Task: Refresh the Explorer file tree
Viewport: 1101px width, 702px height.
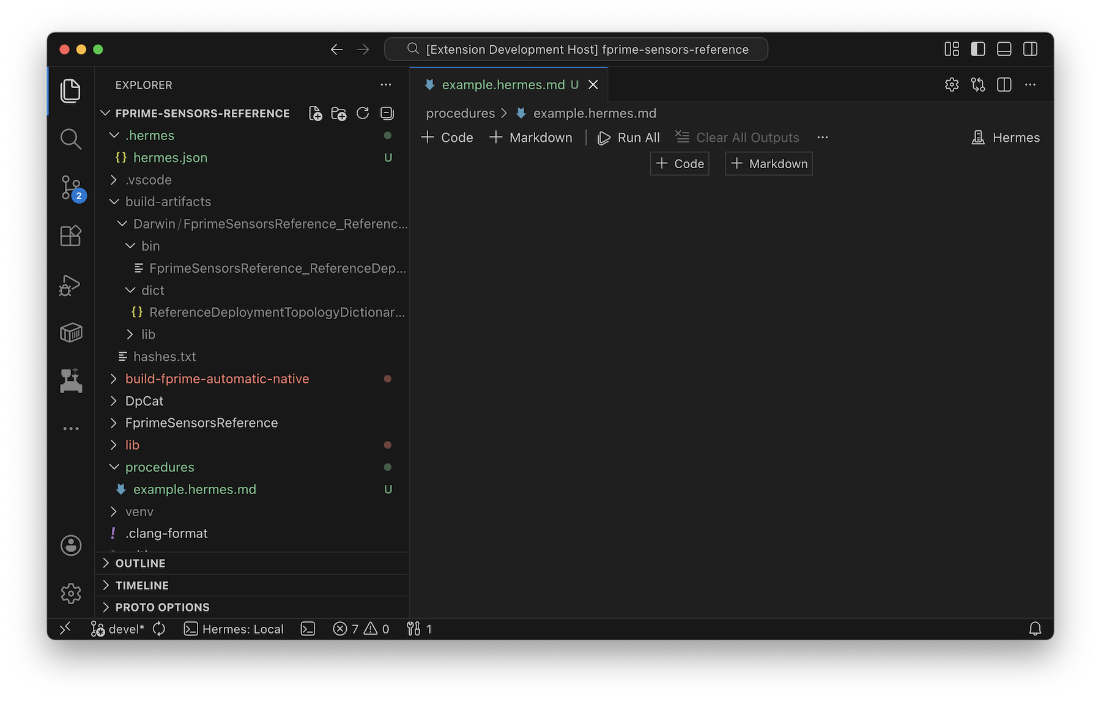Action: point(363,114)
